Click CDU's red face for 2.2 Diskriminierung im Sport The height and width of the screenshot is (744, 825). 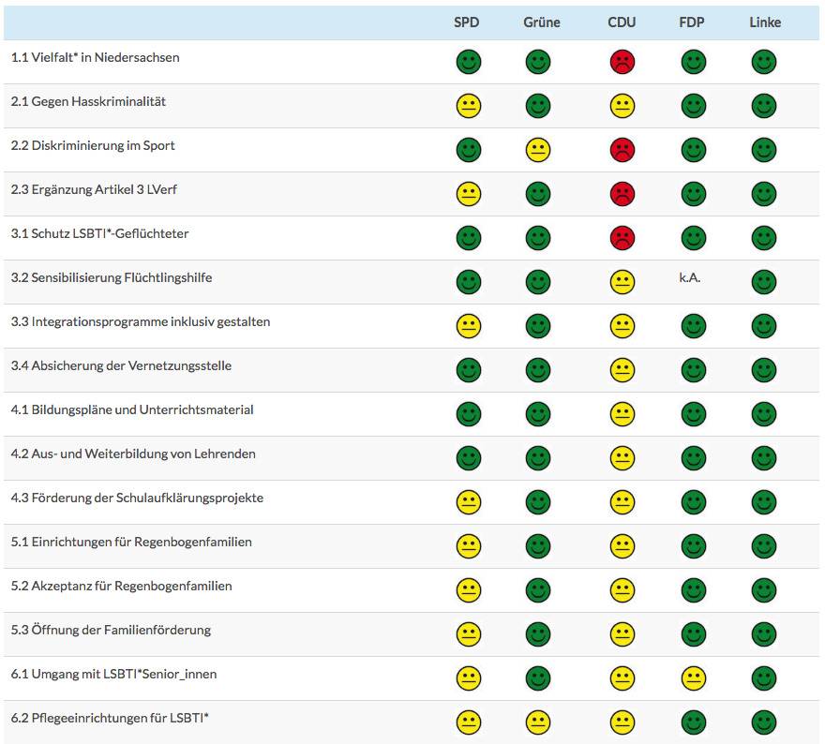[x=622, y=150]
